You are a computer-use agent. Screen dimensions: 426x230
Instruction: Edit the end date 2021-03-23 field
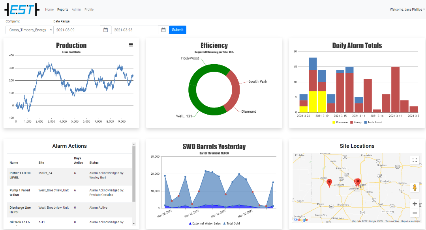coord(135,30)
